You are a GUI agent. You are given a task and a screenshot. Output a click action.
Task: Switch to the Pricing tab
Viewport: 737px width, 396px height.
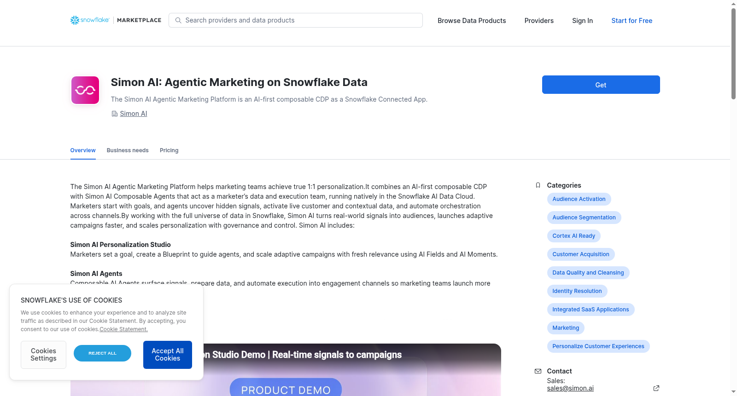[x=169, y=150]
